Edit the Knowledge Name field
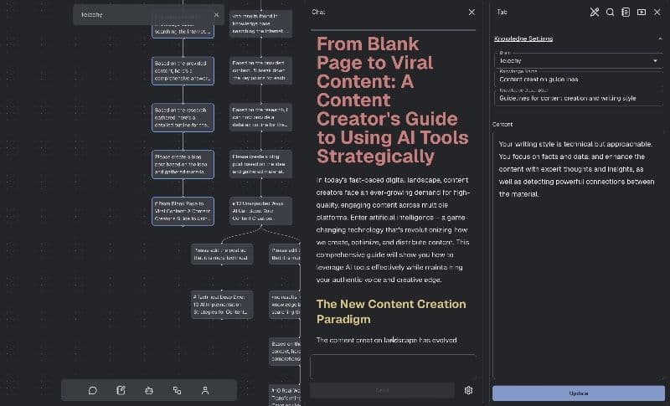The width and height of the screenshot is (670, 406). coord(577,80)
